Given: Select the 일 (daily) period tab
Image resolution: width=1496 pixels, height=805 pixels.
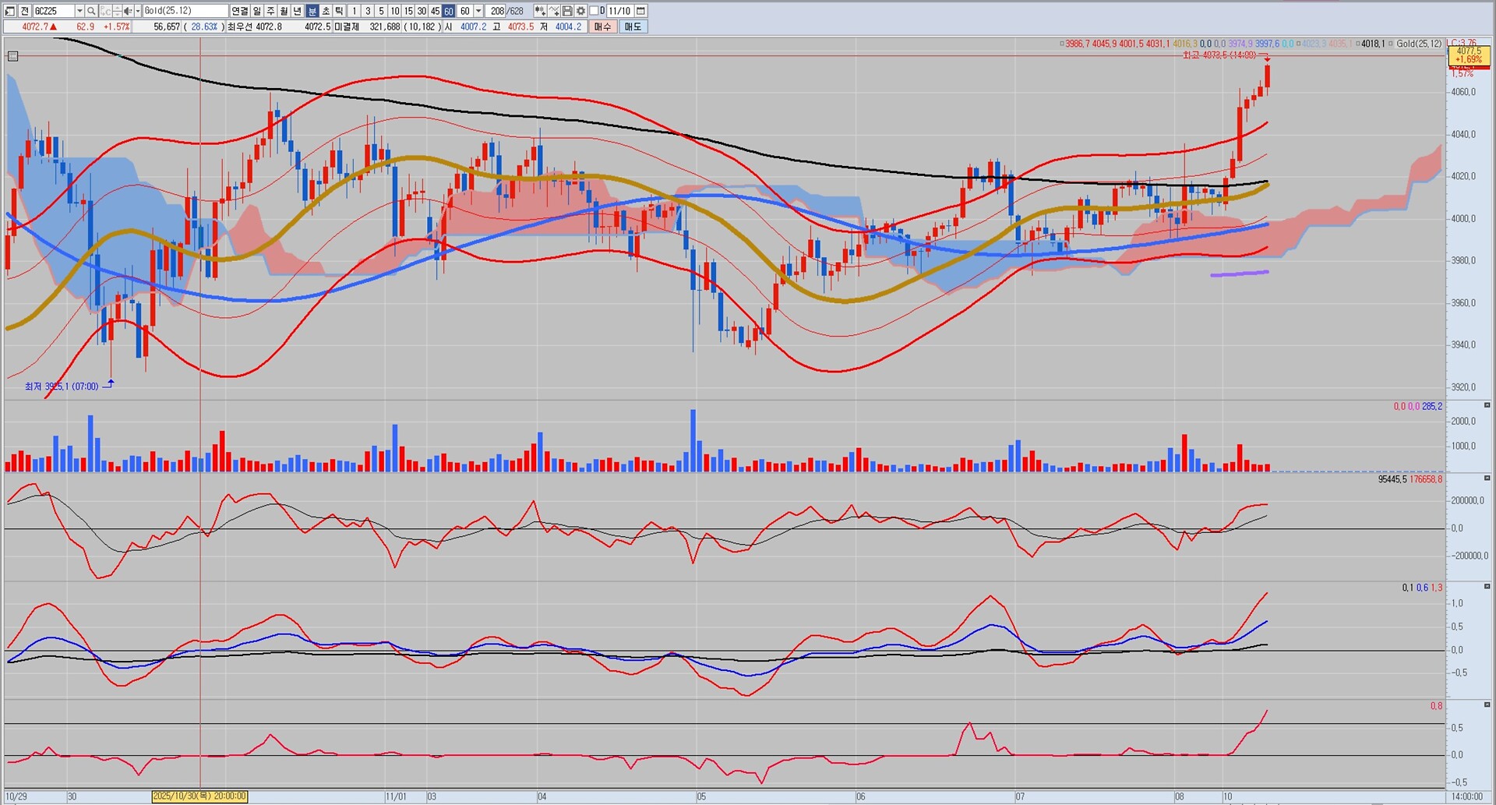Looking at the screenshot, I should 257,11.
